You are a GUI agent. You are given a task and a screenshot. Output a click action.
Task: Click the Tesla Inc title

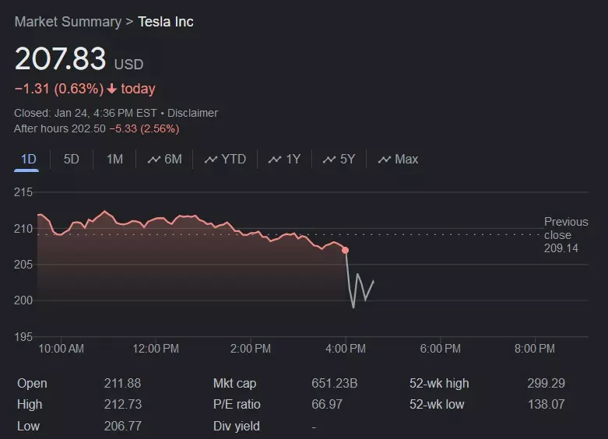coord(166,22)
